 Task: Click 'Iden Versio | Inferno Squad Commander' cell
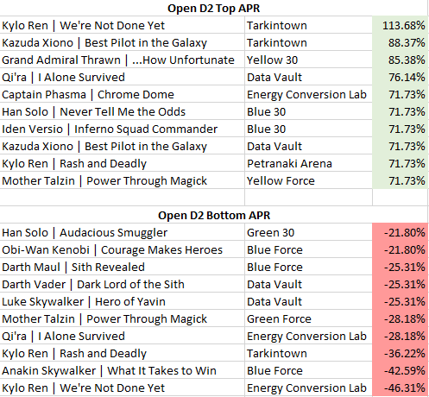click(x=122, y=129)
